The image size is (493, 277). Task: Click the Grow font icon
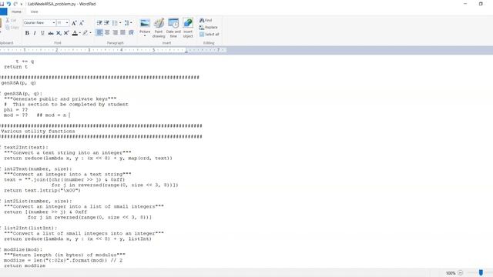pos(74,23)
